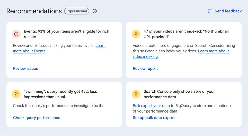Click the help question mark icon beside Experimental
The width and height of the screenshot is (248, 136).
click(x=95, y=11)
